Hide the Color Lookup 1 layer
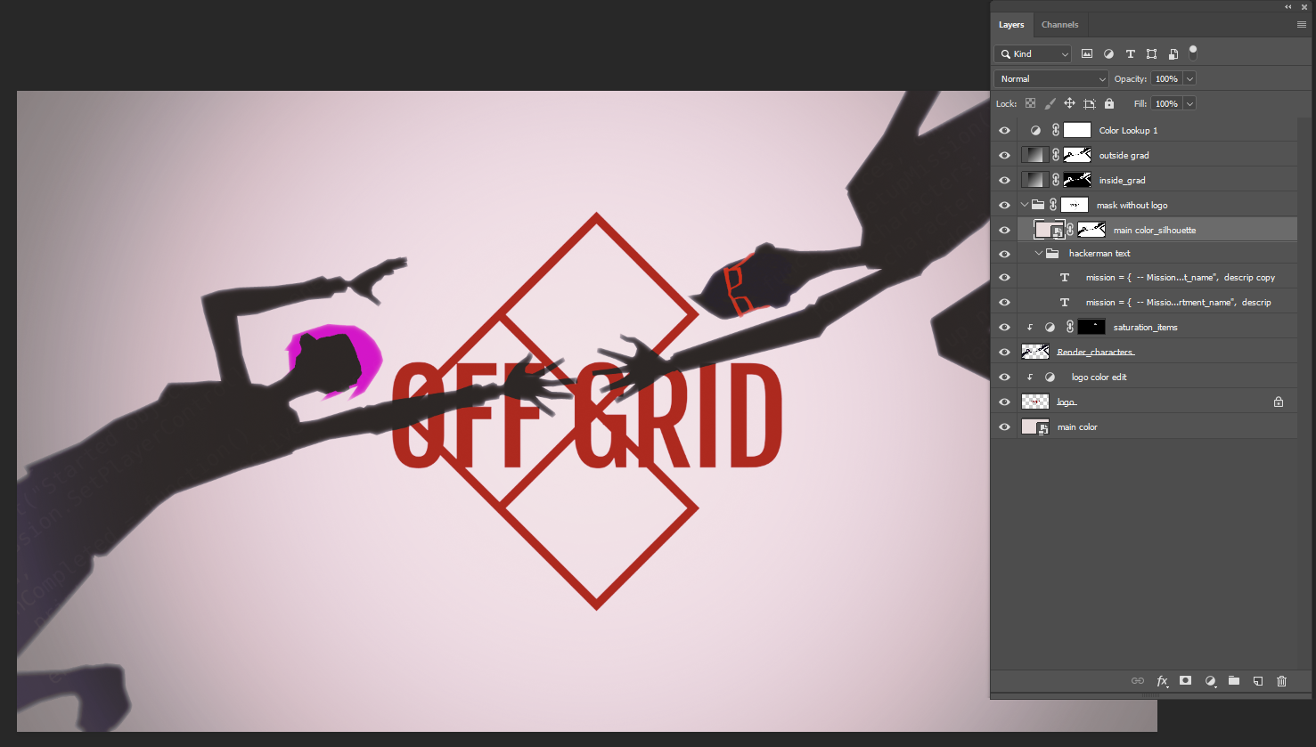The width and height of the screenshot is (1316, 747). tap(1005, 130)
